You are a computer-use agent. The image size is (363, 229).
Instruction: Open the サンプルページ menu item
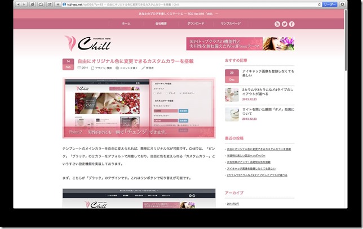(231, 24)
